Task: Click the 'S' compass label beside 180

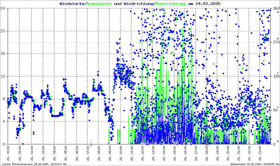Action: coord(278,73)
